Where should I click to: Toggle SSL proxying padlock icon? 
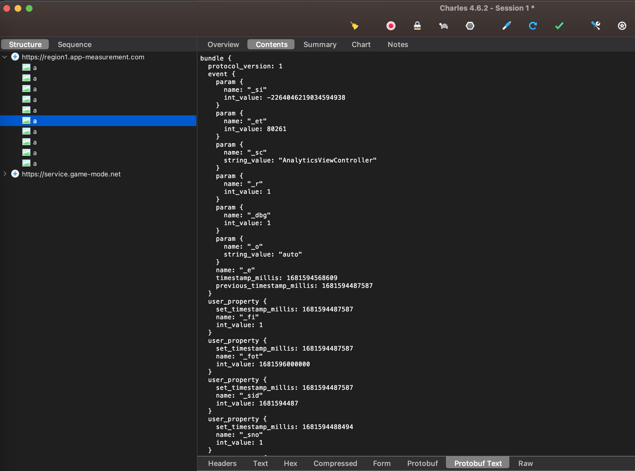417,26
